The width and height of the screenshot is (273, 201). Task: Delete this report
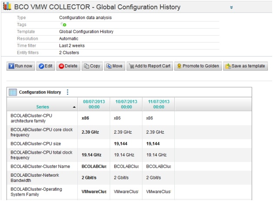click(68, 66)
